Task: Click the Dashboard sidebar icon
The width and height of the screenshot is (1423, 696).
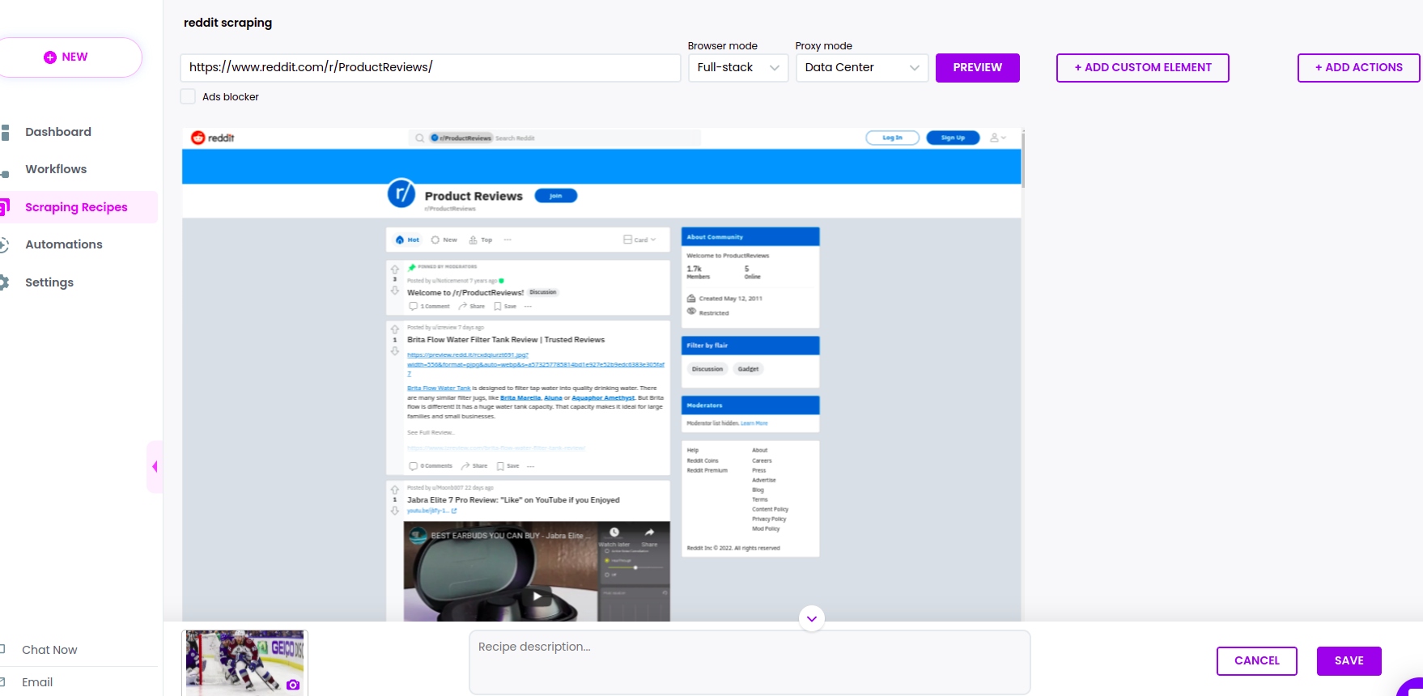Action: pos(6,132)
